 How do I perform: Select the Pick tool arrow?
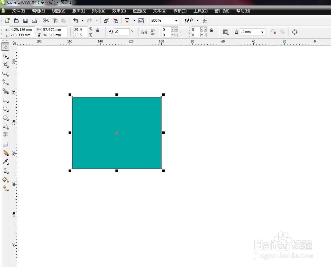coord(5,47)
